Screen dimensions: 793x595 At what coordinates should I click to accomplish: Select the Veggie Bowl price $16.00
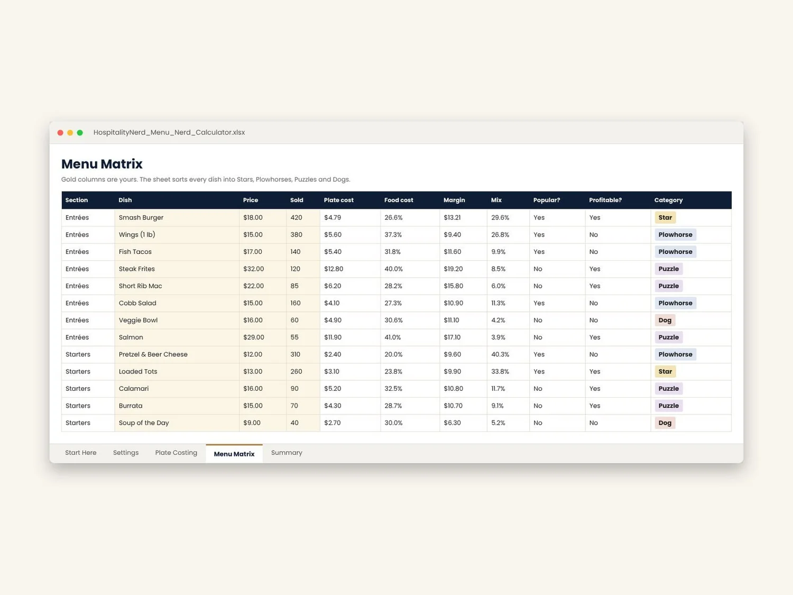tap(263, 321)
